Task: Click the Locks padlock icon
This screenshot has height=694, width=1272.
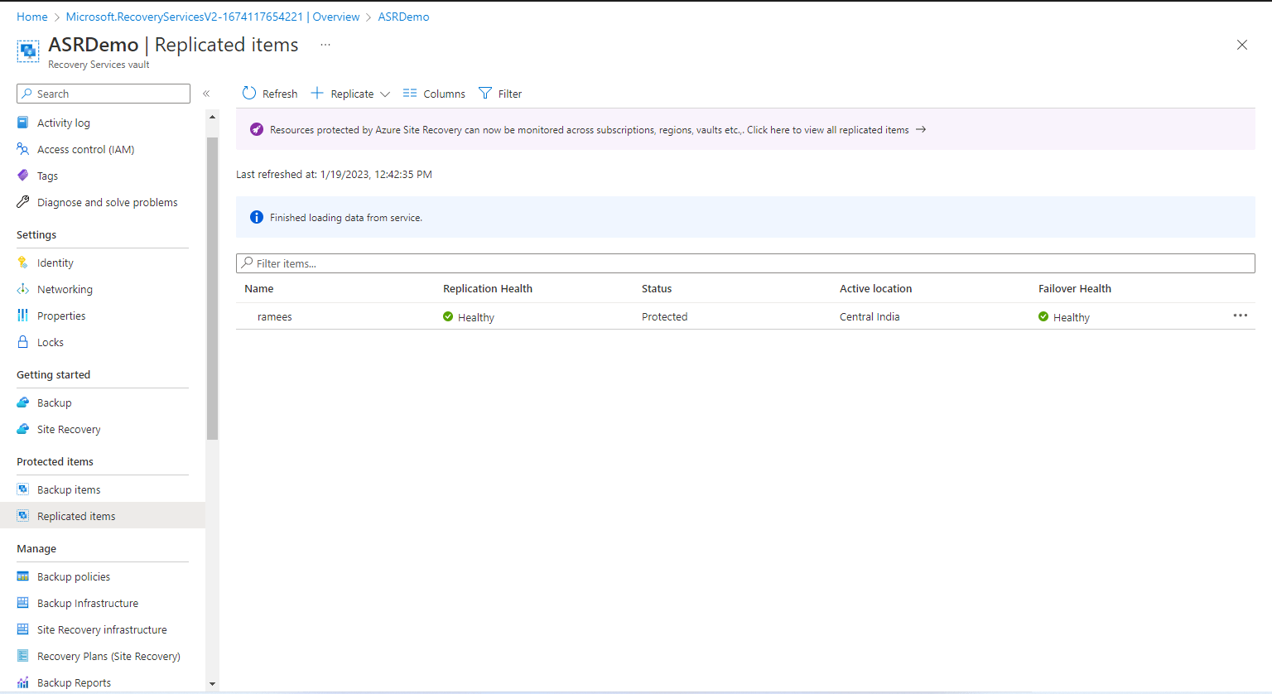Action: [23, 342]
